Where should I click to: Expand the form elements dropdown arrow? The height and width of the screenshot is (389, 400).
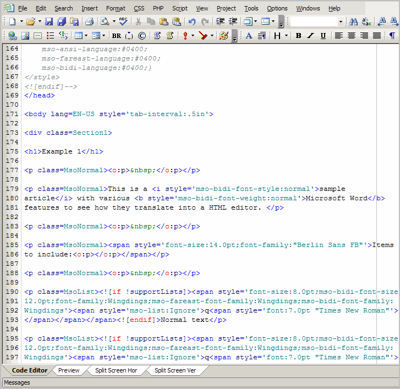(103, 36)
